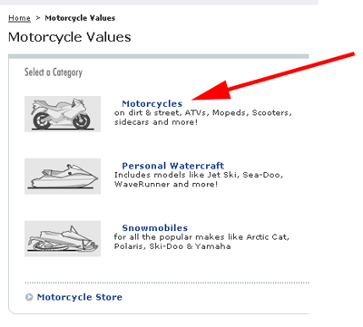Visit the Motorcycle Store link
Viewport: 363px width, 327px height.
[x=80, y=297]
